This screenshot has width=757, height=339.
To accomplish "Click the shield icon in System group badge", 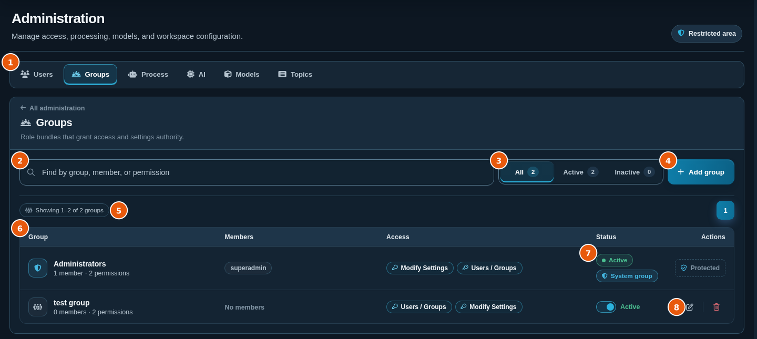I will (x=605, y=276).
